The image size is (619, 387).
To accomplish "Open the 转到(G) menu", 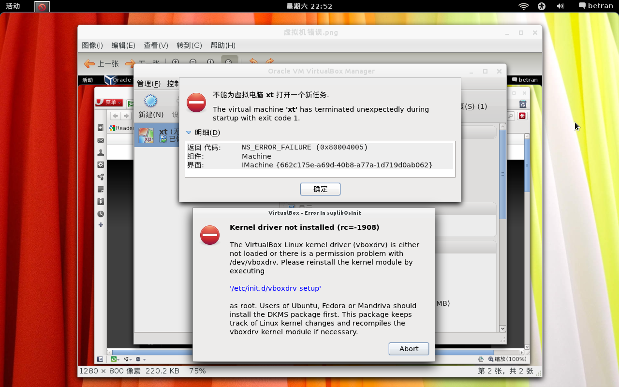I will (x=189, y=45).
